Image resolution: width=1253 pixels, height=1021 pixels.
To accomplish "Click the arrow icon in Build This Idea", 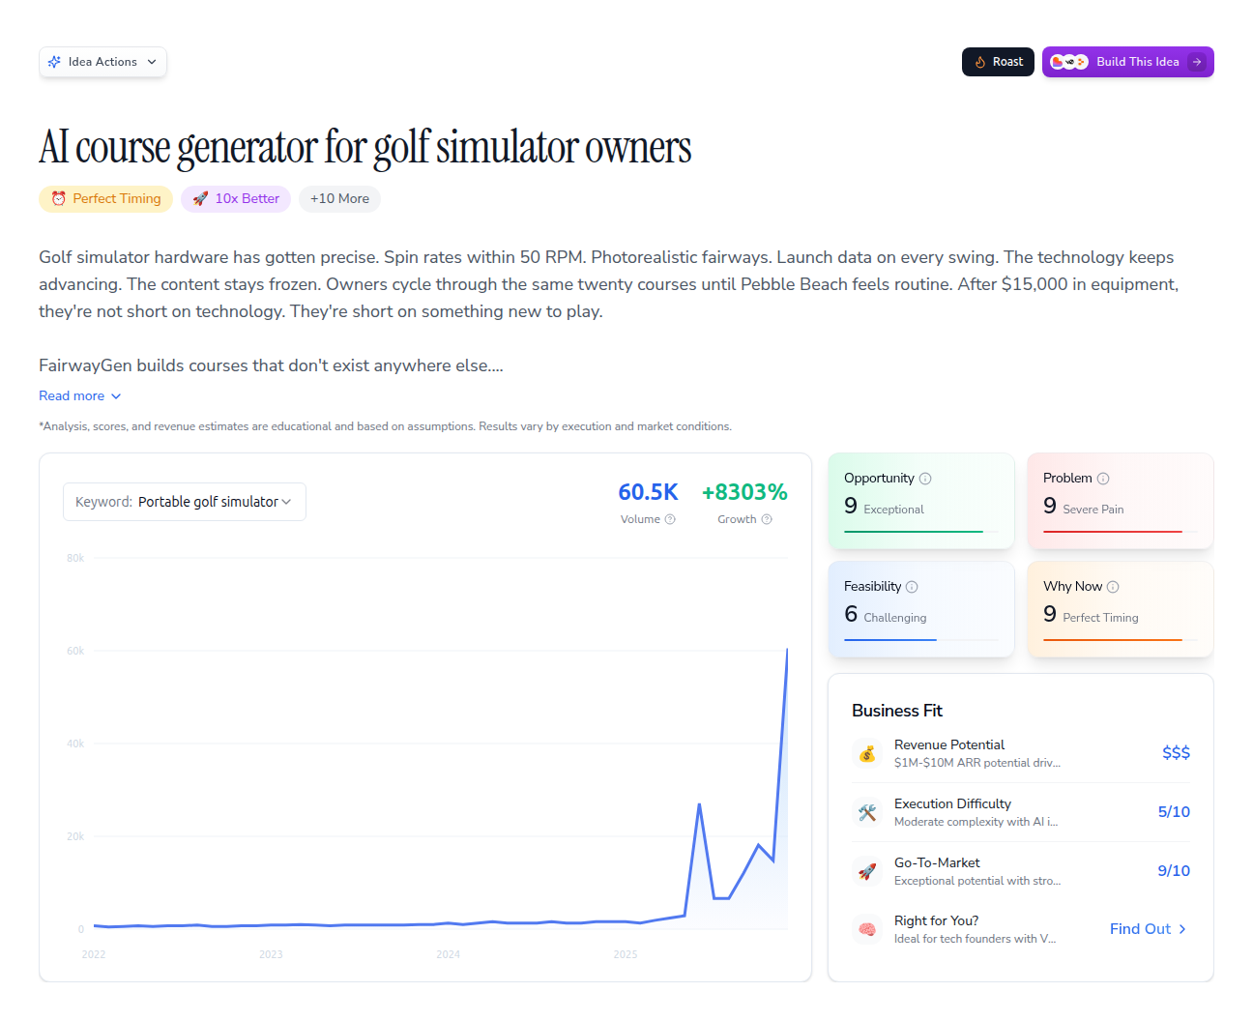I will (1197, 62).
